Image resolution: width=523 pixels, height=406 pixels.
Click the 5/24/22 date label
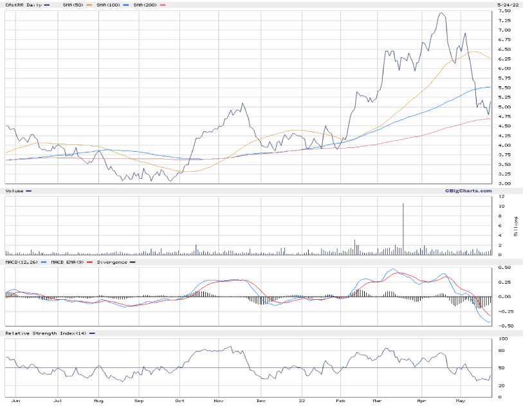(507, 5)
